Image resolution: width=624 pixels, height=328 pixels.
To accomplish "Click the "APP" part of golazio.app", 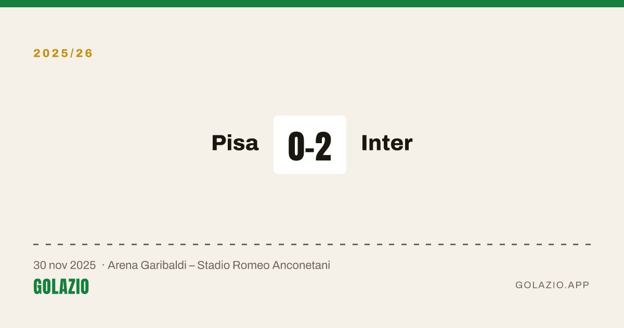I will (579, 285).
